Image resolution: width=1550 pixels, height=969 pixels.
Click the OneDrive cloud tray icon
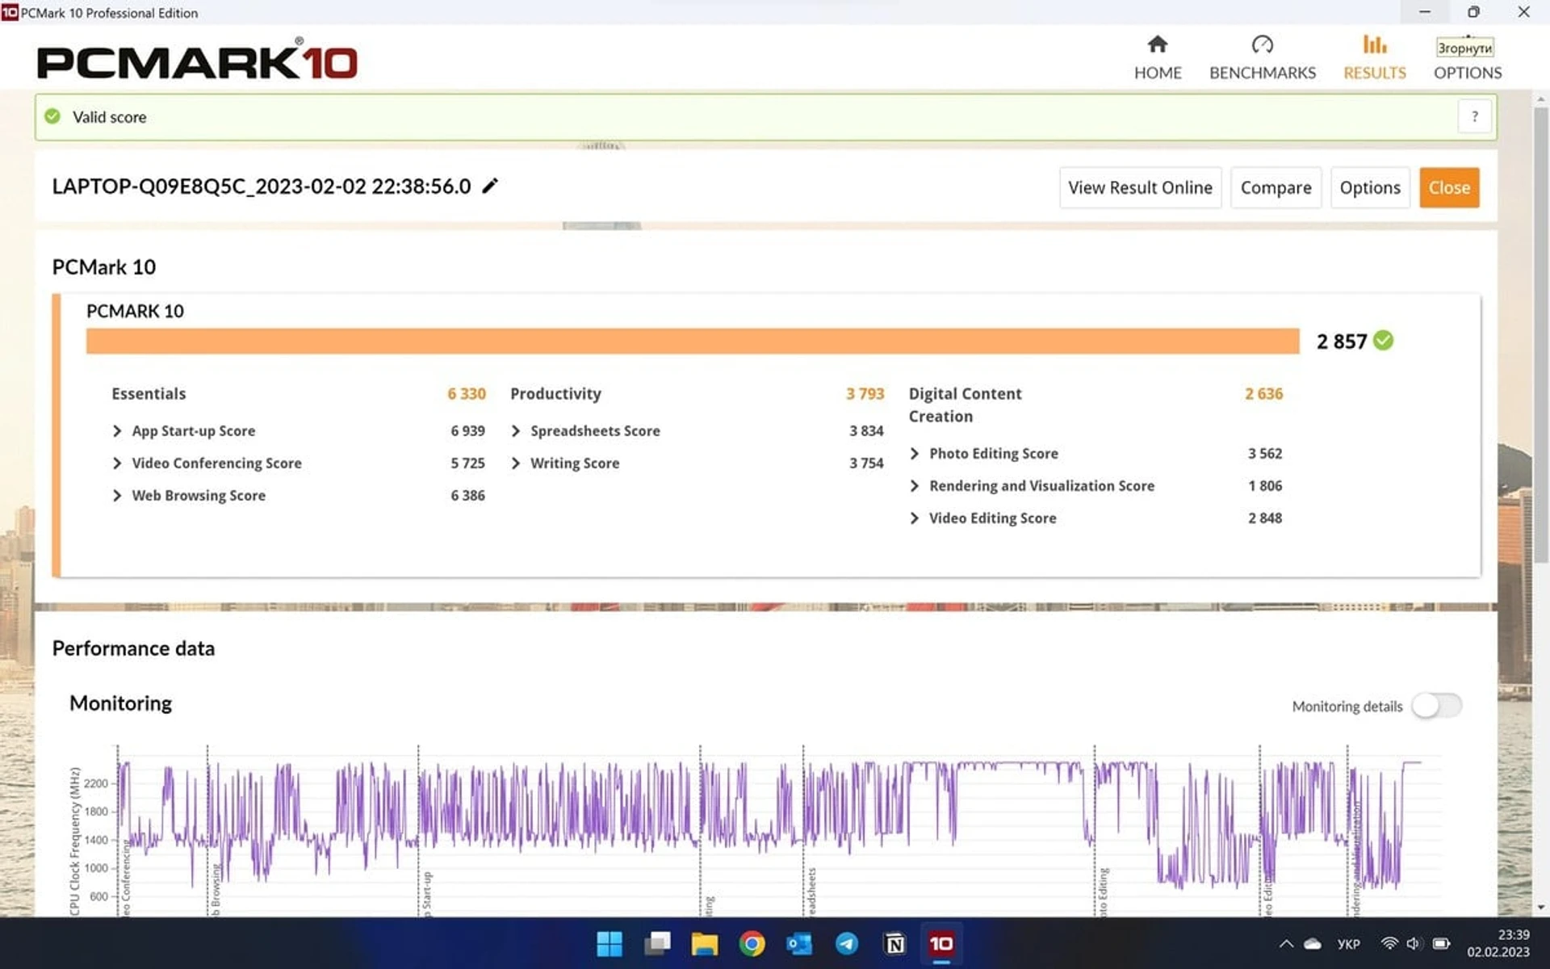[x=1313, y=943]
